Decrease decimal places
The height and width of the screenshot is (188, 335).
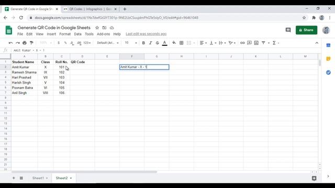(x=72, y=43)
